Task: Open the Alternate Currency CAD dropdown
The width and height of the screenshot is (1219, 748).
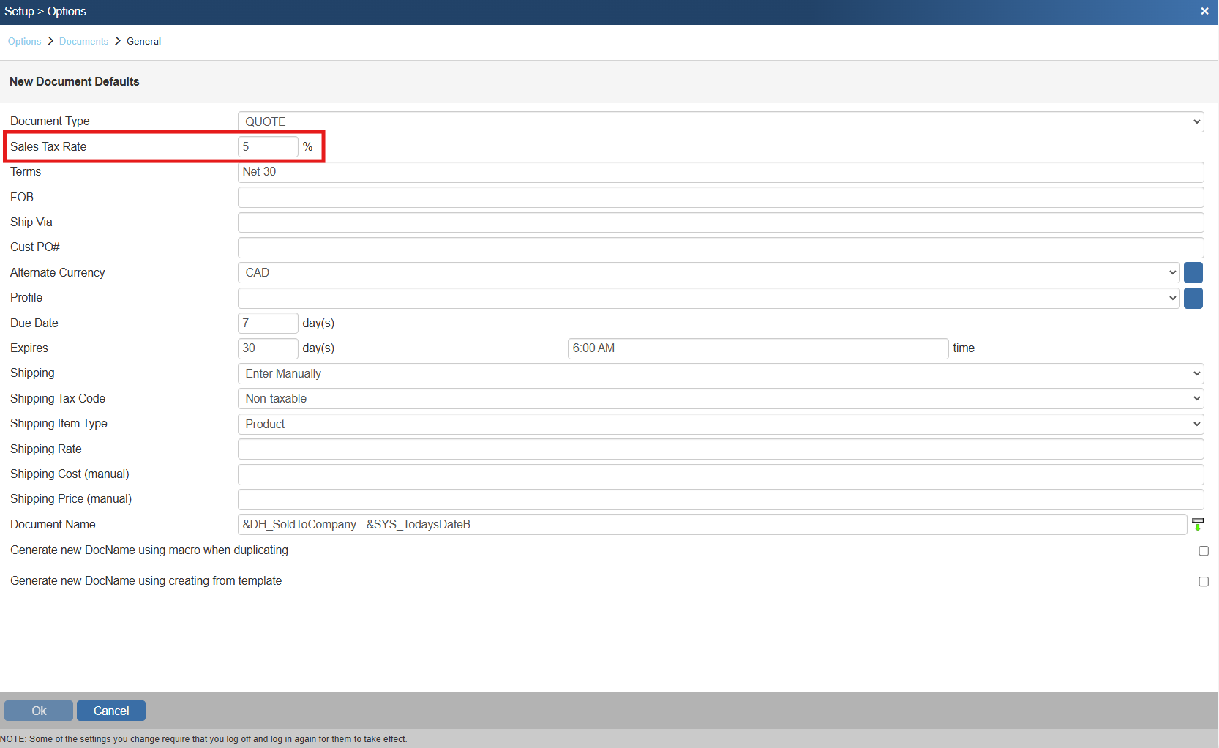Action: [x=708, y=273]
